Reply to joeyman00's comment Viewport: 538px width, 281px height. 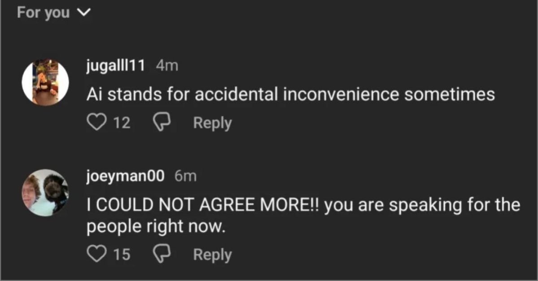(212, 254)
